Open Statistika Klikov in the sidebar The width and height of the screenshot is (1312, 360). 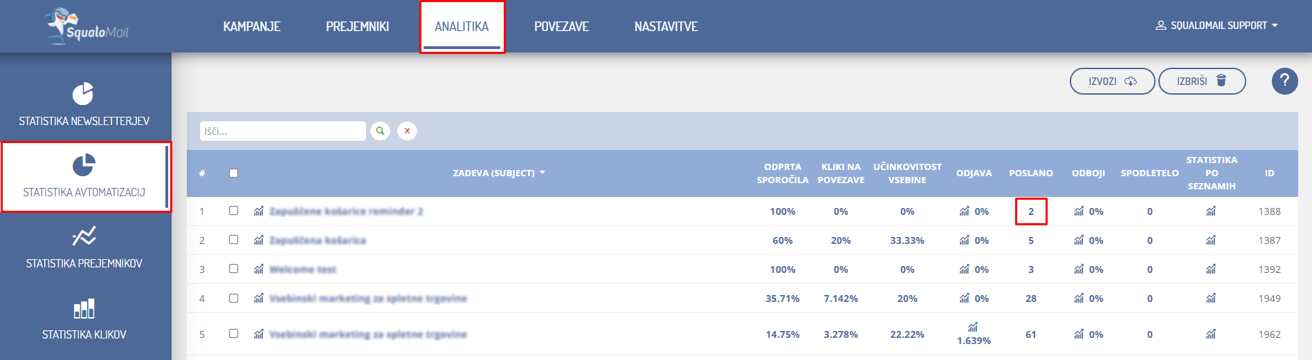click(x=84, y=319)
